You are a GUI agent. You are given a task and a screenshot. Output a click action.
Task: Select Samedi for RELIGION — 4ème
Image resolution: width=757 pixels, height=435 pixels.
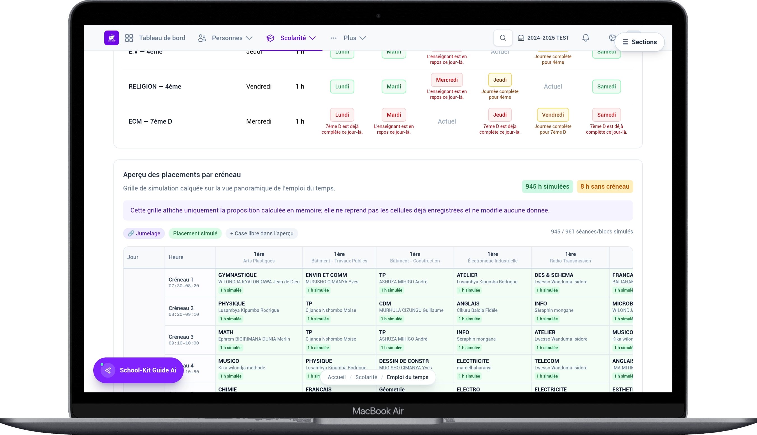(606, 86)
